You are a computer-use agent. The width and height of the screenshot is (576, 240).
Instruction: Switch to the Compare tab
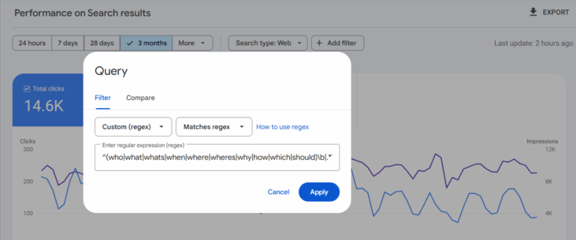pos(140,98)
